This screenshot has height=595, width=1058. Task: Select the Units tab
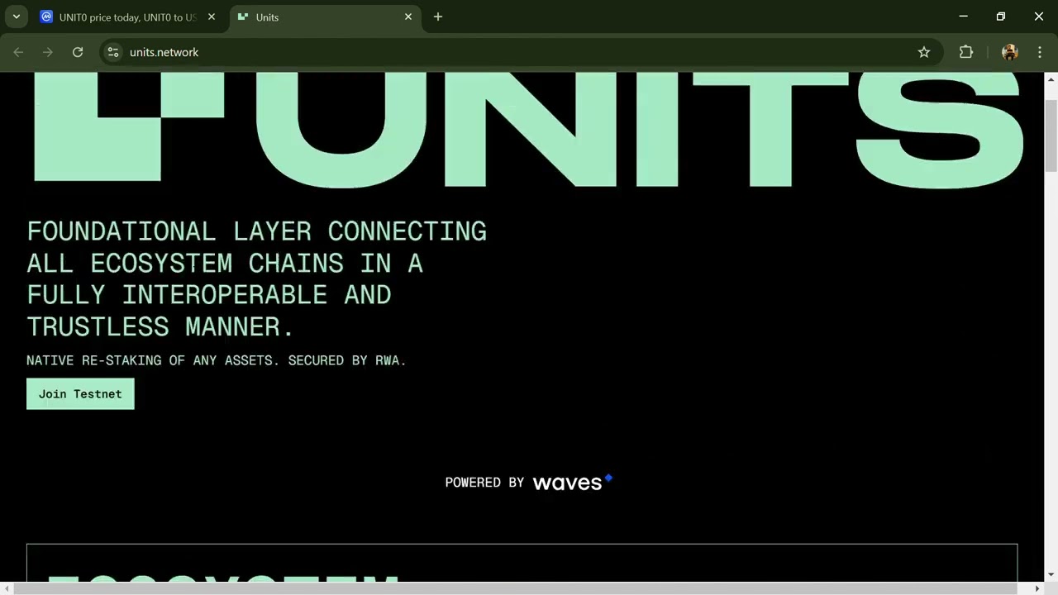point(325,17)
